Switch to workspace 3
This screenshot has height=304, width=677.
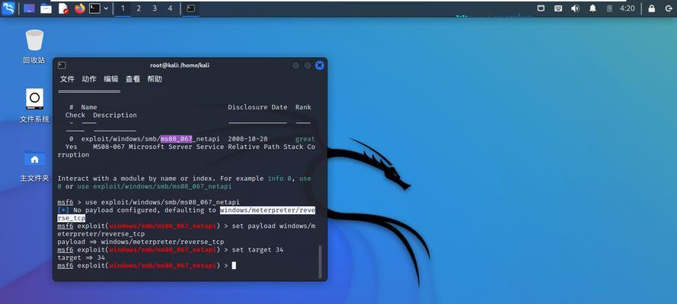(x=155, y=8)
